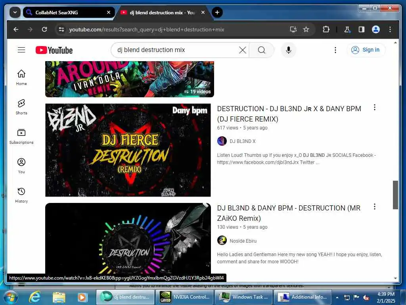
Task: Click the install app icon in address bar
Action: coord(293,29)
